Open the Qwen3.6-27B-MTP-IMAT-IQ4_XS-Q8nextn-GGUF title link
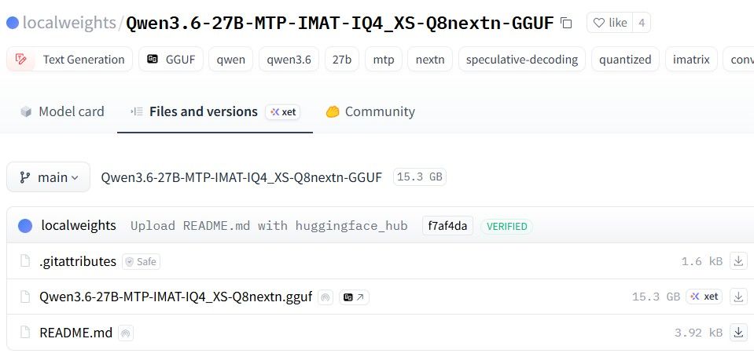Screen dimensions: 754x364 pos(340,23)
